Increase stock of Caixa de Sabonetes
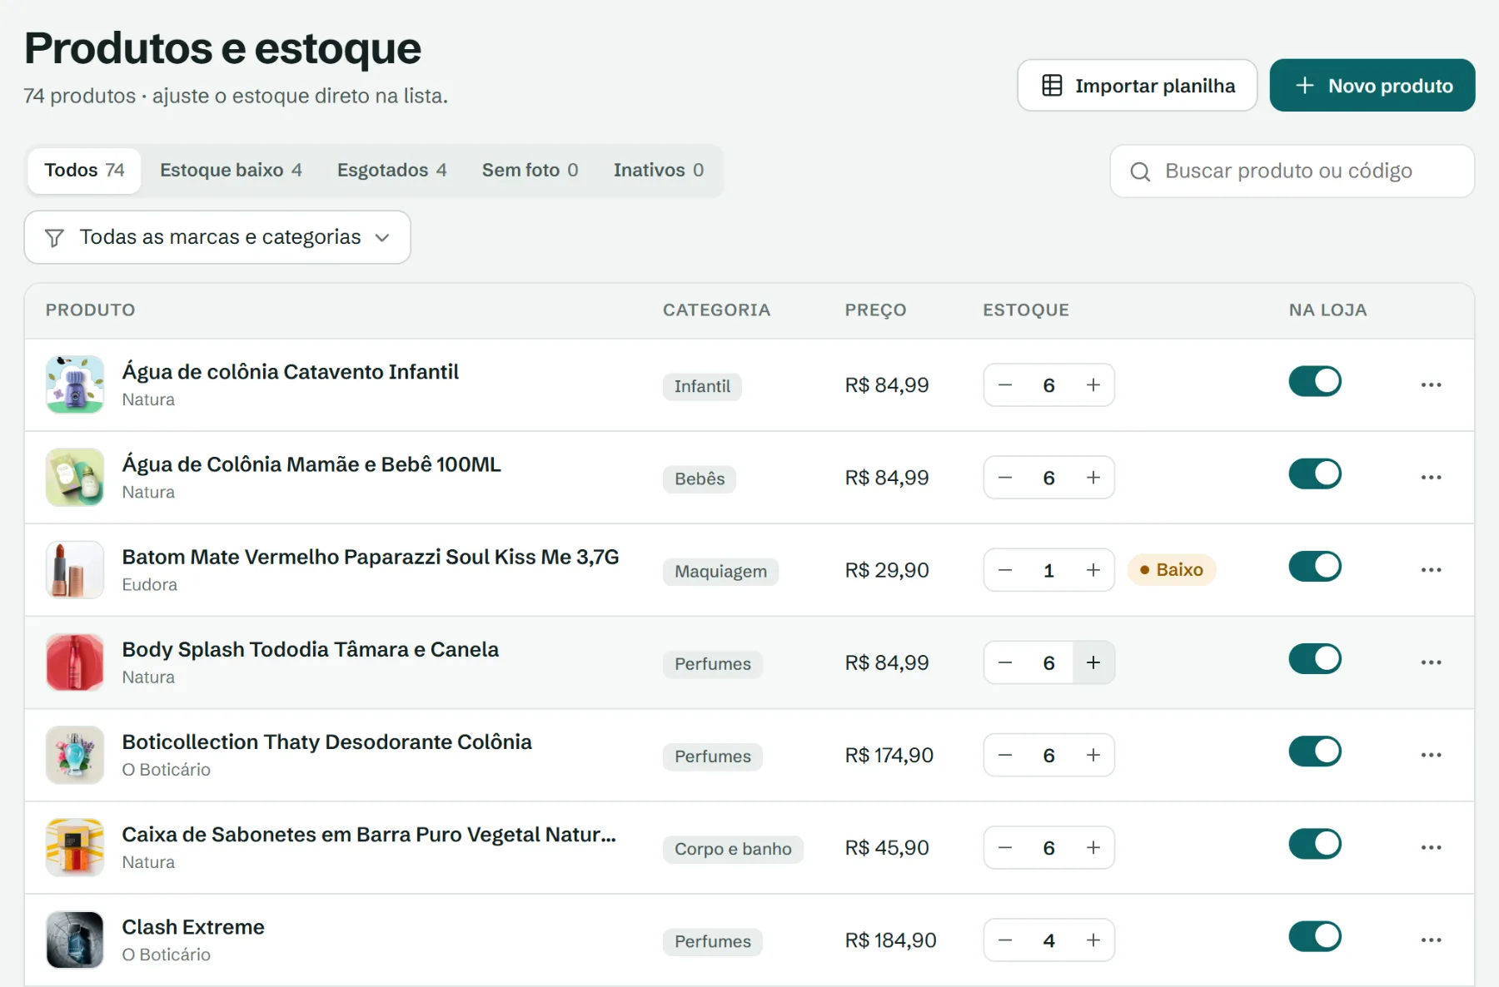 (1093, 847)
